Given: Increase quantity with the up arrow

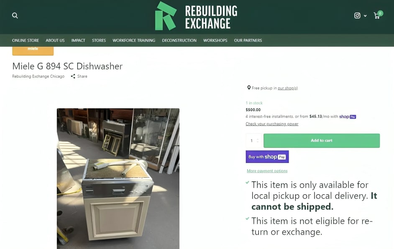Looking at the screenshot, I should (258, 139).
